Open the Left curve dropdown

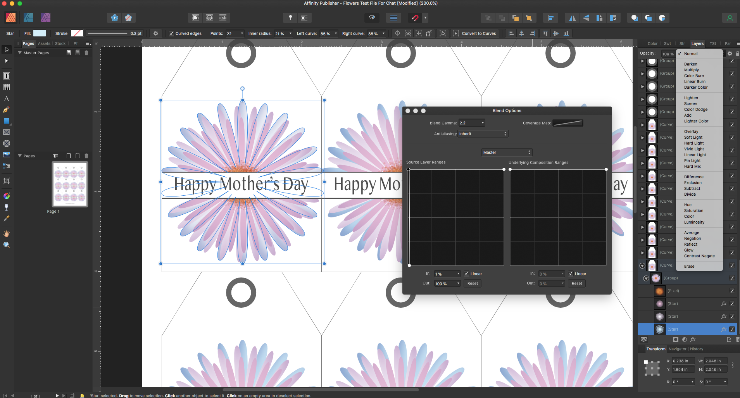click(336, 33)
